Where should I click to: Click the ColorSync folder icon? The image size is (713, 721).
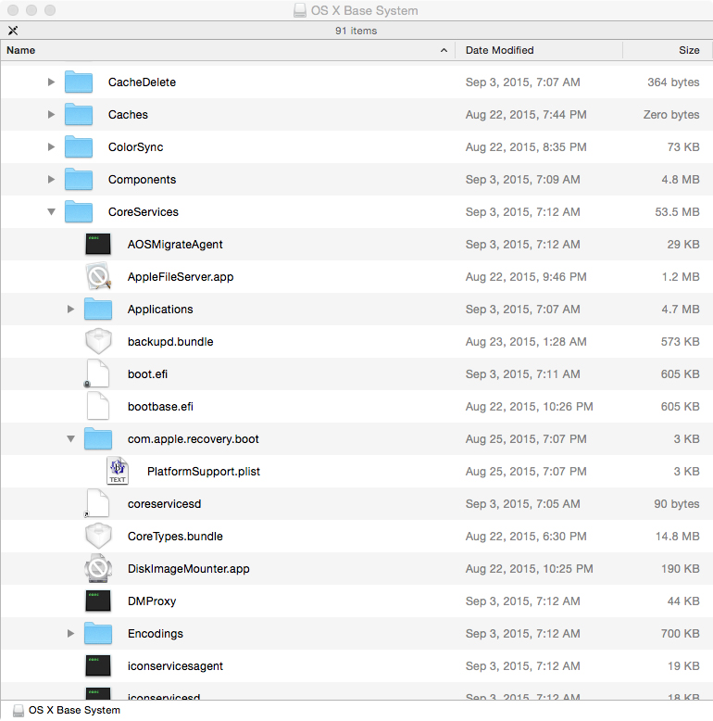79,146
